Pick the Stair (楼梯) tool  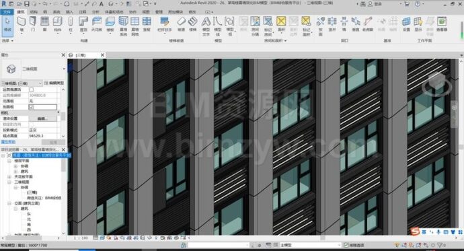click(x=192, y=24)
